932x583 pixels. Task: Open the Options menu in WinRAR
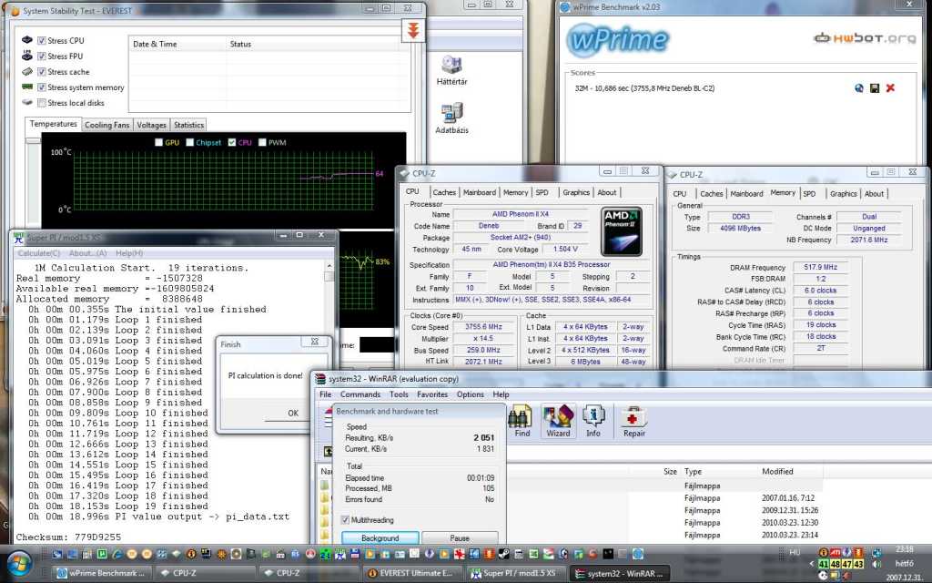pyautogui.click(x=471, y=394)
